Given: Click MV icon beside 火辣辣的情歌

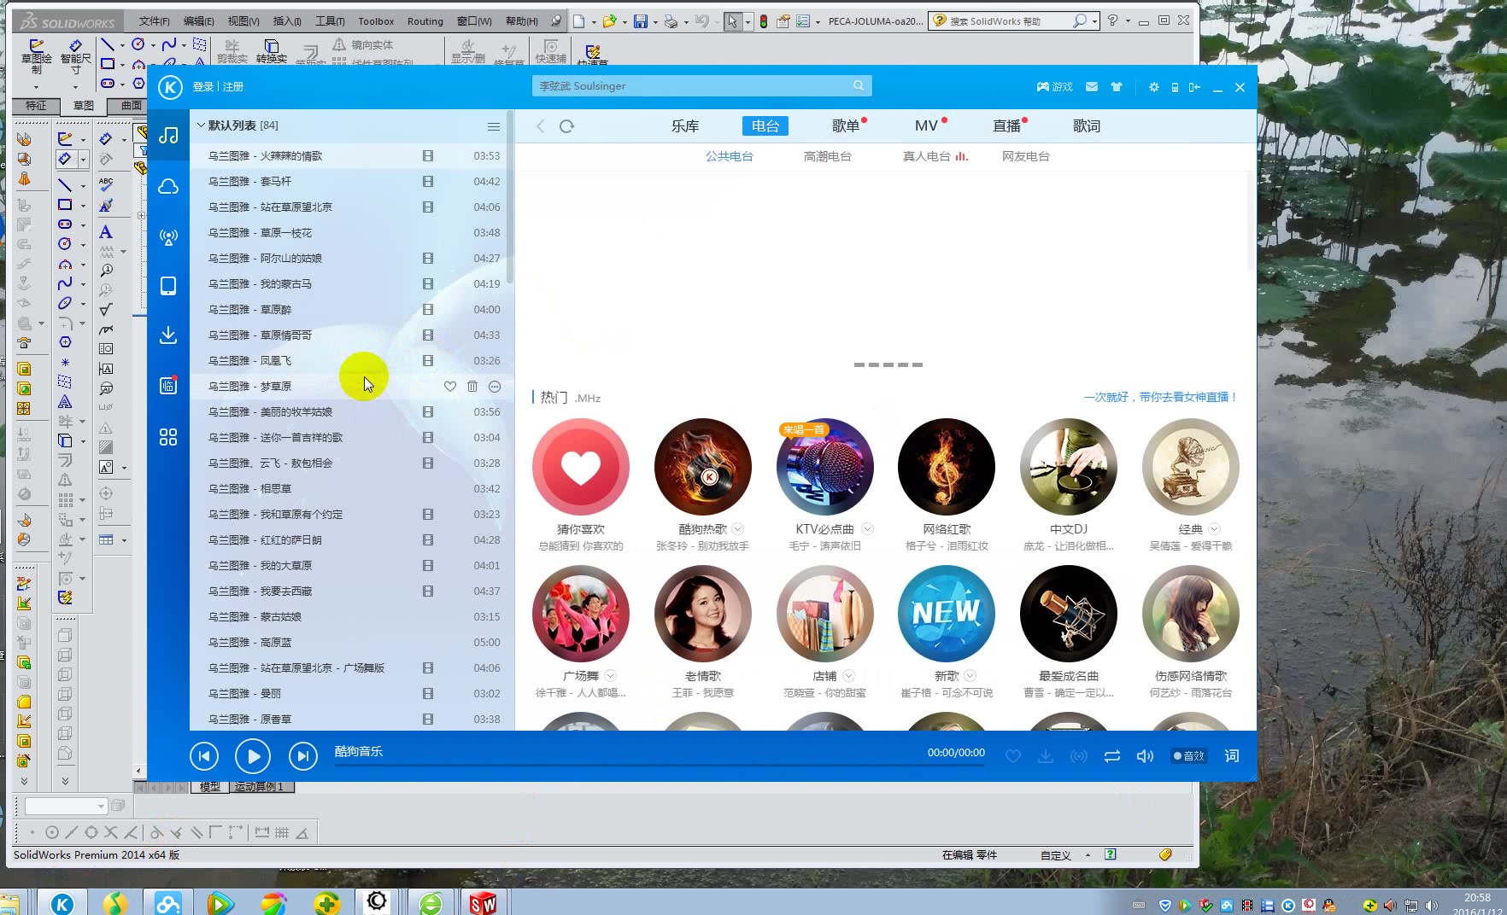Looking at the screenshot, I should pyautogui.click(x=428, y=156).
